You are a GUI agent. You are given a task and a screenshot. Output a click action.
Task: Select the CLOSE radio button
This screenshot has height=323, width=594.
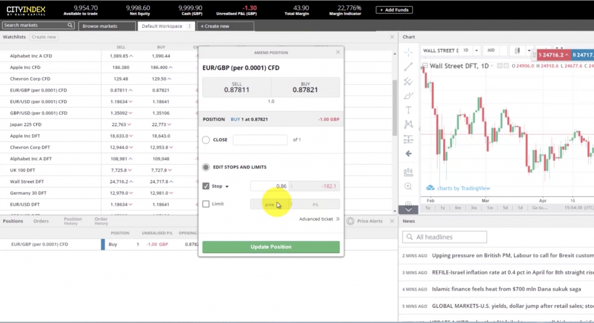[x=206, y=140]
